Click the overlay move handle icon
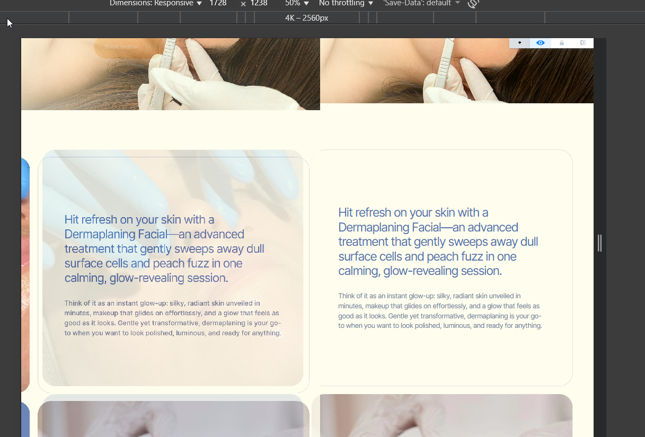Viewport: 645px width, 437px height. click(520, 43)
